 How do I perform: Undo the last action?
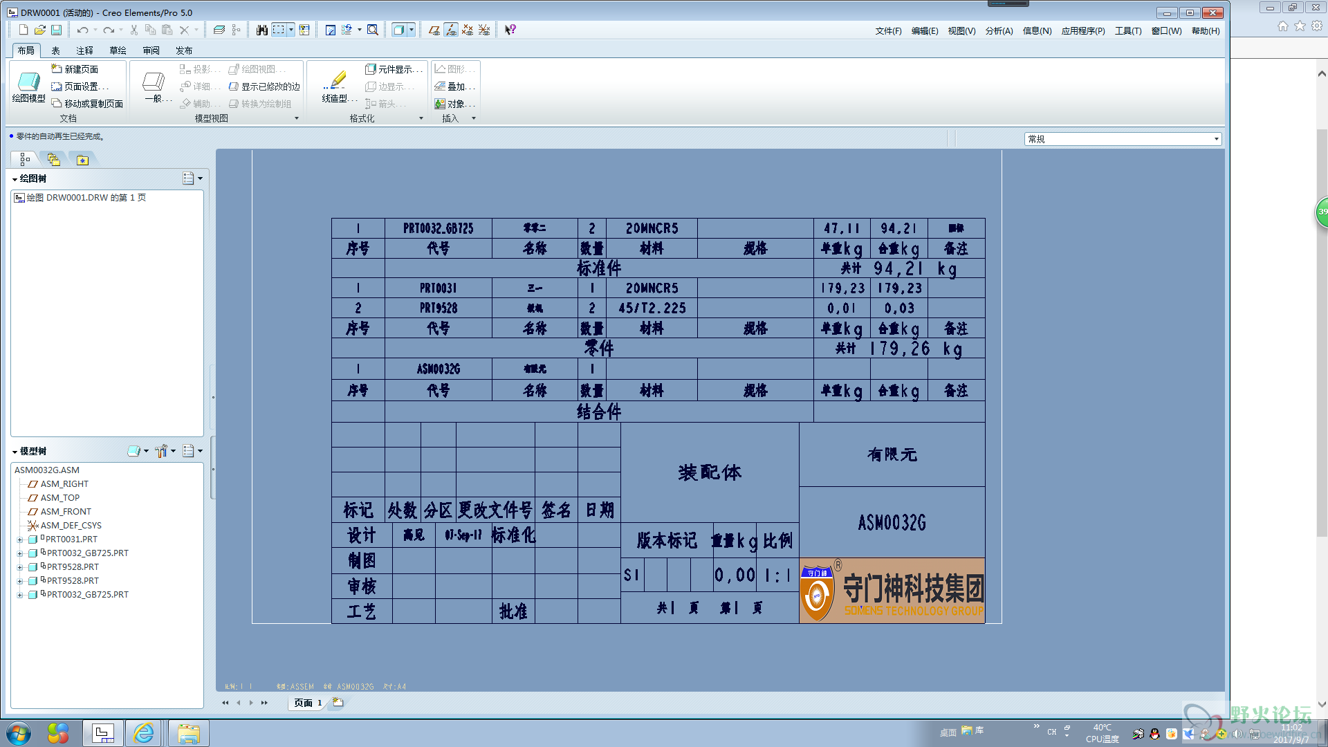[x=82, y=30]
